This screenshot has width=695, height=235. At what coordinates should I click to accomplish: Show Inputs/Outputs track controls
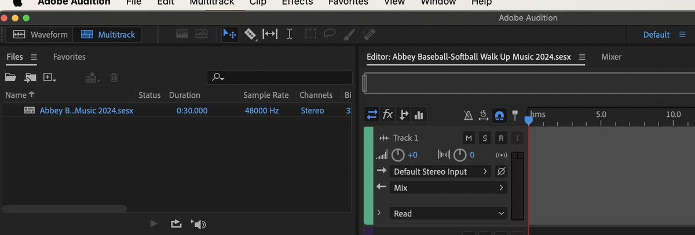click(372, 115)
